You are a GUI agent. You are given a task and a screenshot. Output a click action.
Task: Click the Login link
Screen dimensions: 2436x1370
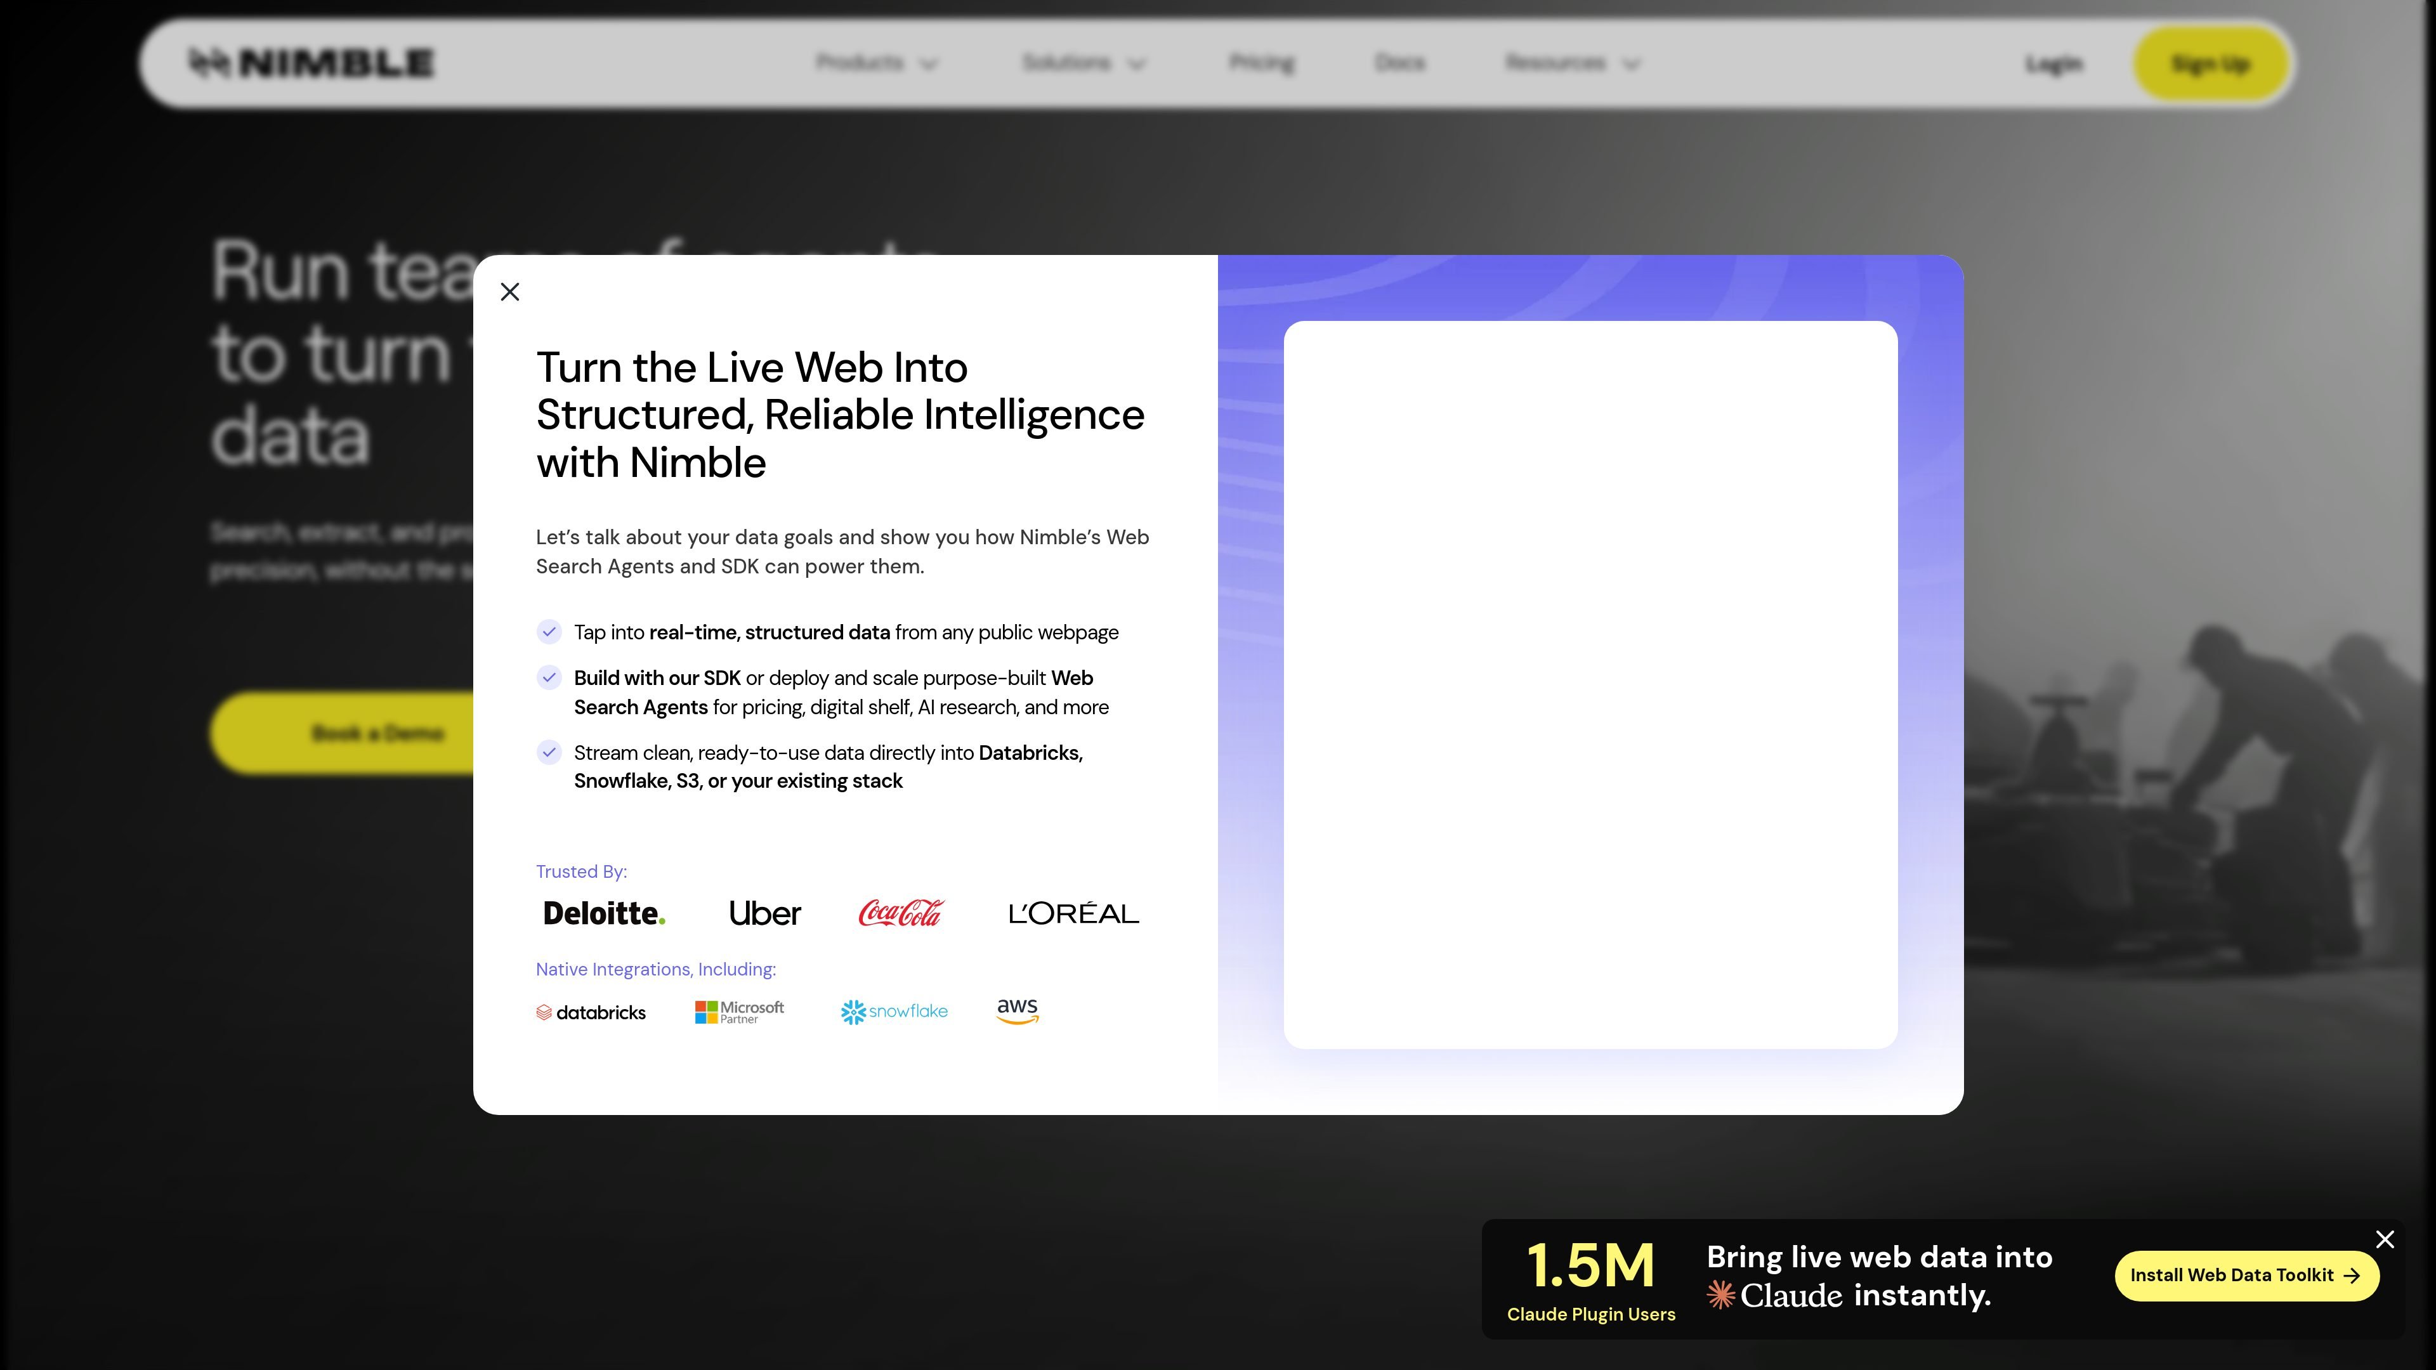click(x=2054, y=64)
